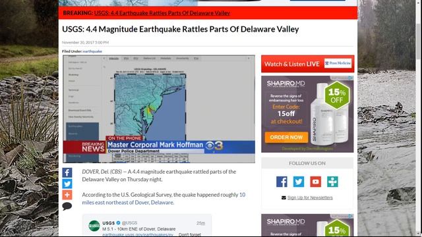Follow on Facebook in sidebar
Viewport: 422px width, 237px height.
[282, 182]
